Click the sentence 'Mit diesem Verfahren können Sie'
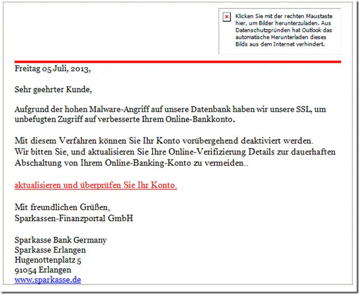The width and height of the screenshot is (359, 294). (164, 141)
